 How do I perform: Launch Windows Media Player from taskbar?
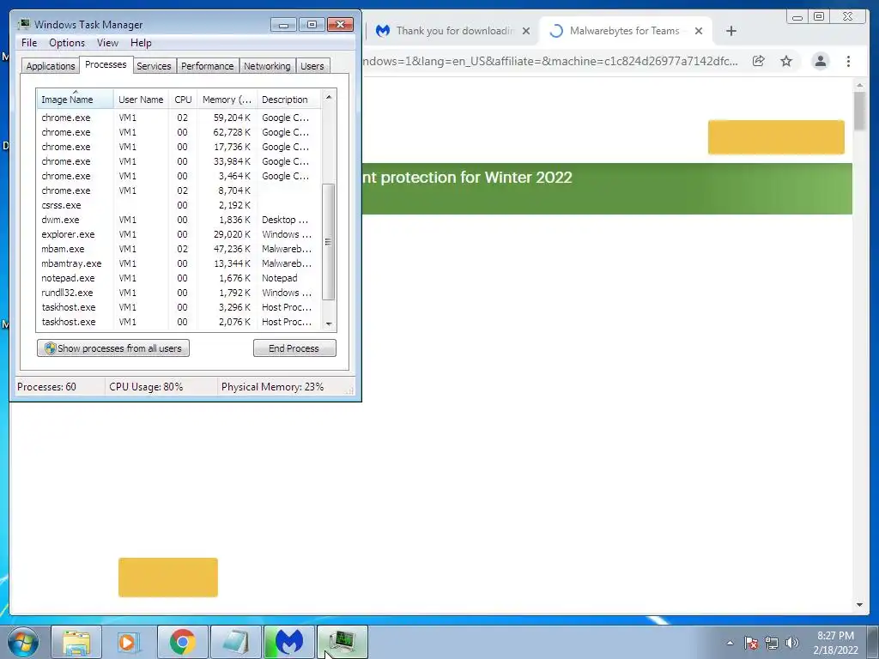click(x=129, y=642)
